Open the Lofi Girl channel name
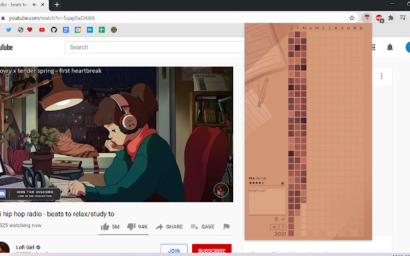 pos(25,247)
